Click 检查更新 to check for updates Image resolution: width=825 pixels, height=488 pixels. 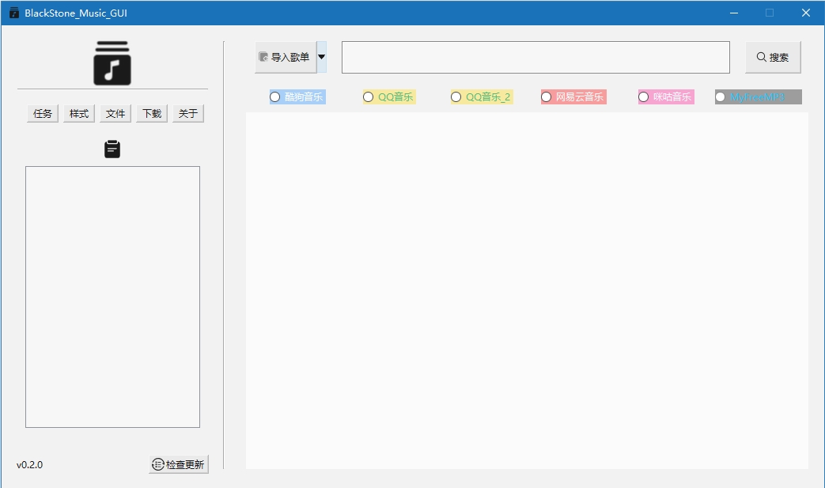click(179, 464)
